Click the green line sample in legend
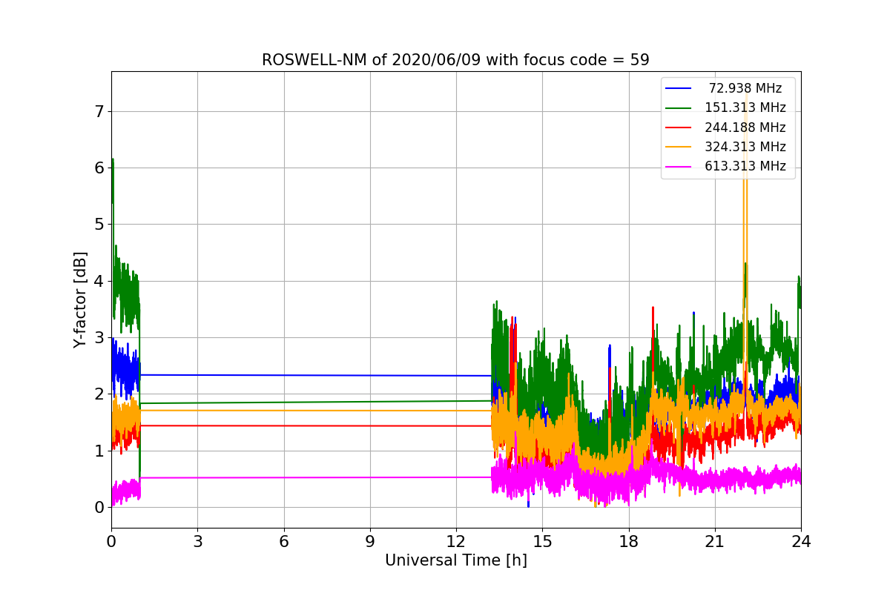The height and width of the screenshot is (593, 890). coord(679,107)
